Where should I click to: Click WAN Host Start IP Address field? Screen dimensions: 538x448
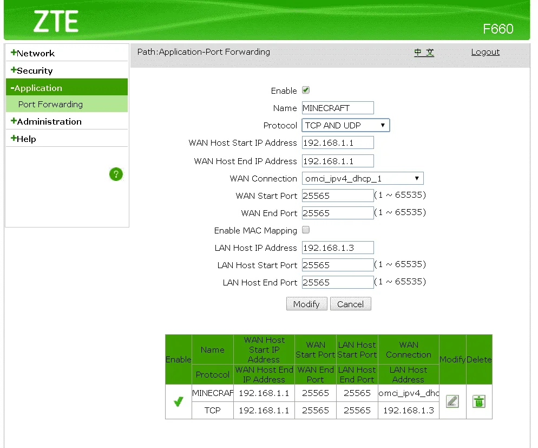[338, 143]
